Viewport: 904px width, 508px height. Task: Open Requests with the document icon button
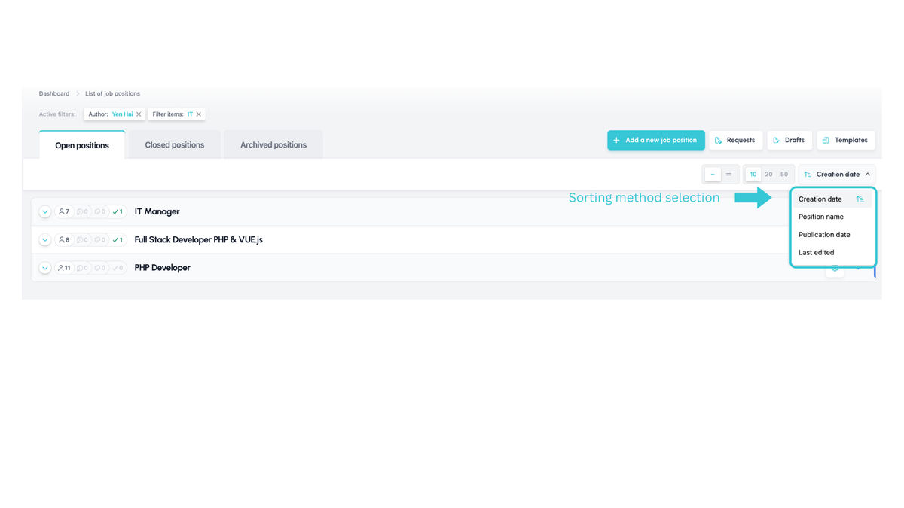[735, 140]
